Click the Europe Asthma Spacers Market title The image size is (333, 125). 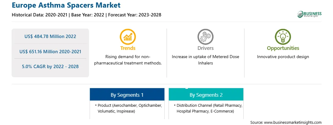66,5
